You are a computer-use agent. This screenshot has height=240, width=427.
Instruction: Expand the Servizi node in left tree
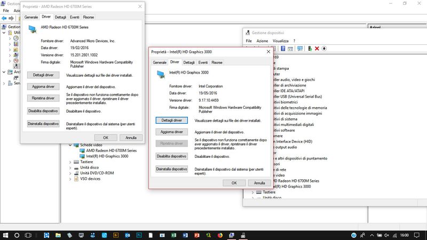coord(4,83)
